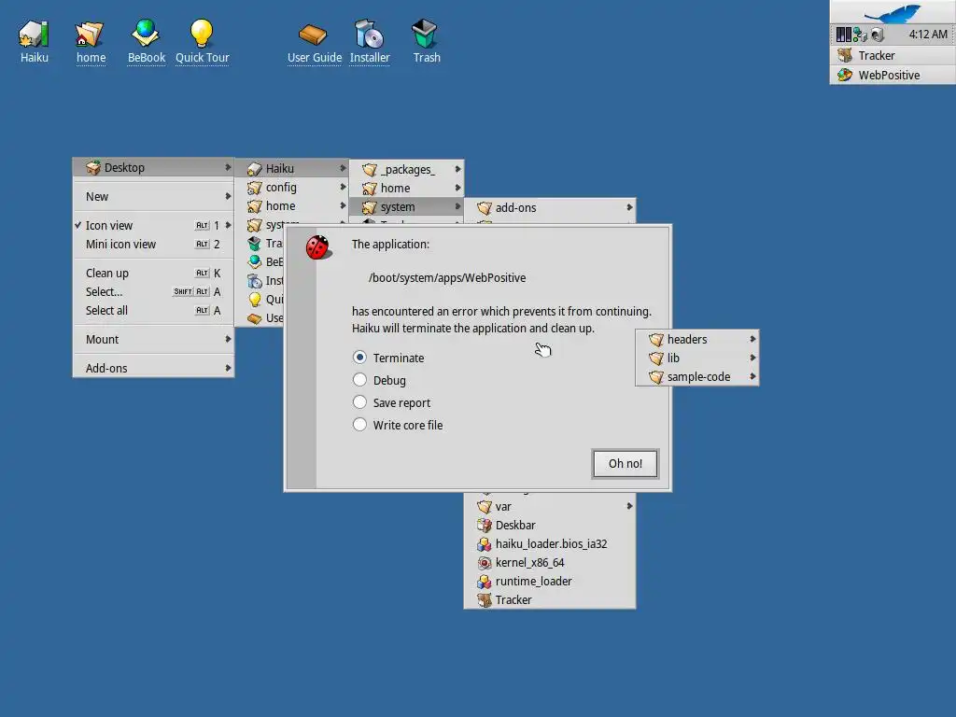Click the kernel_x86_64 file name

click(530, 563)
